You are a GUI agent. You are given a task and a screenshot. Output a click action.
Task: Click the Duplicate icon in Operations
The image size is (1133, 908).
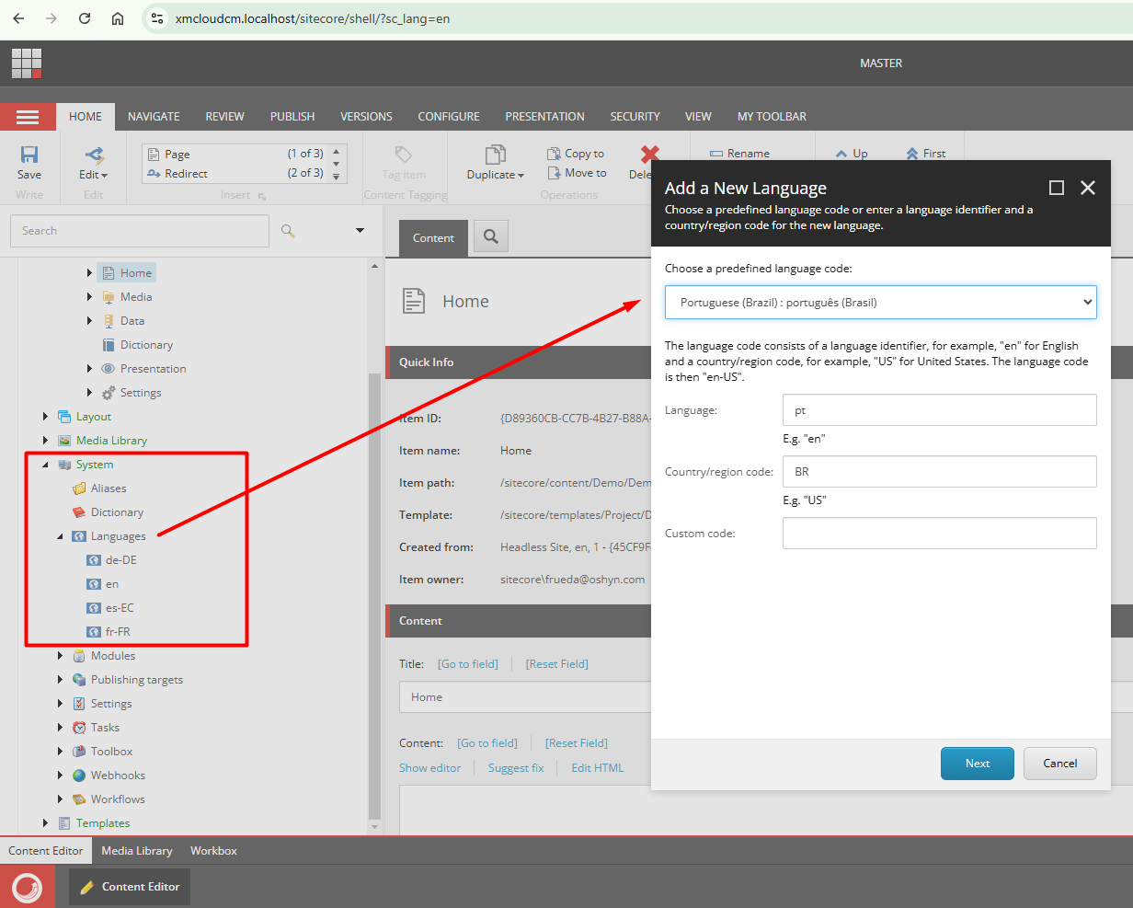[x=496, y=155]
